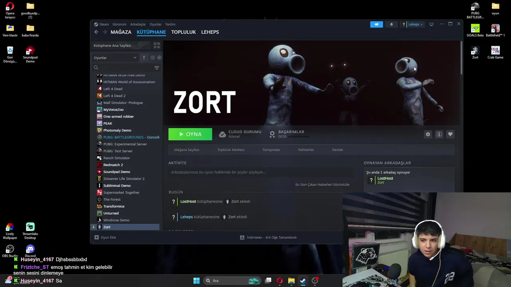This screenshot has width=511, height=287.
Task: Click the PEAK game icon
Action: [x=99, y=123]
